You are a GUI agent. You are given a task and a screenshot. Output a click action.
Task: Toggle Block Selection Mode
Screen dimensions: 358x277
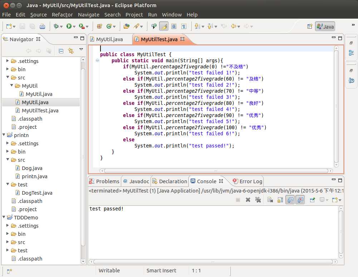coord(174,26)
